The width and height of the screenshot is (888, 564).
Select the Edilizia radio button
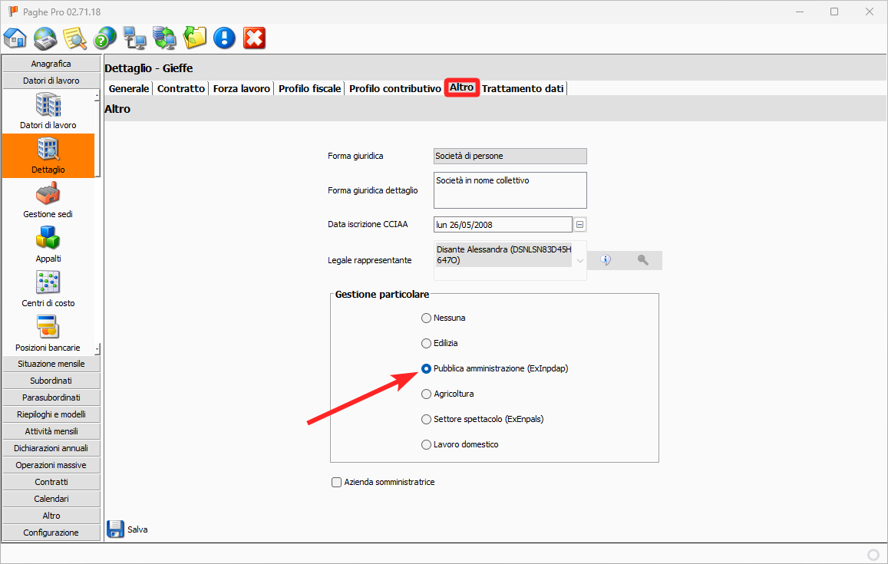click(x=427, y=343)
